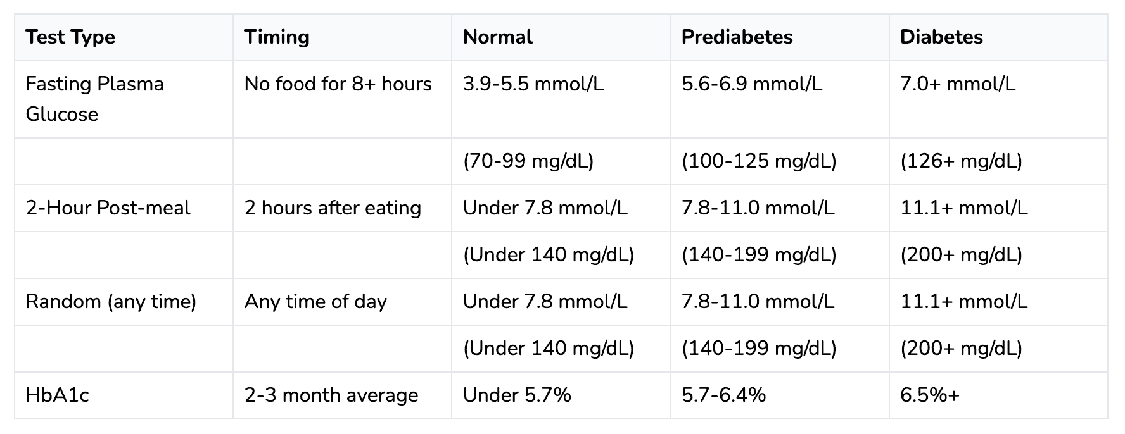Select the 3.9-5.5 mmol/L value
Screen dimensions: 1125x434
point(533,84)
